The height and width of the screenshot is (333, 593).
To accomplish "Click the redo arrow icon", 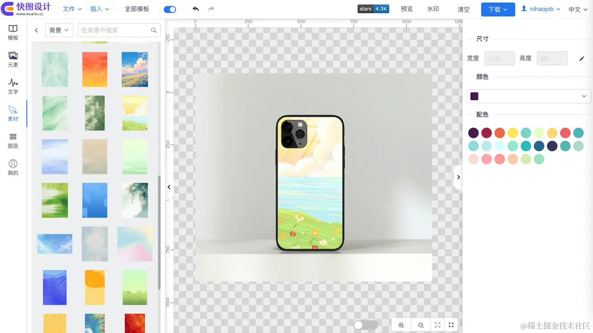I will [211, 9].
